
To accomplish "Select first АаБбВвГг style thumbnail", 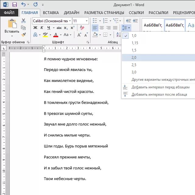I will coord(153,25).
